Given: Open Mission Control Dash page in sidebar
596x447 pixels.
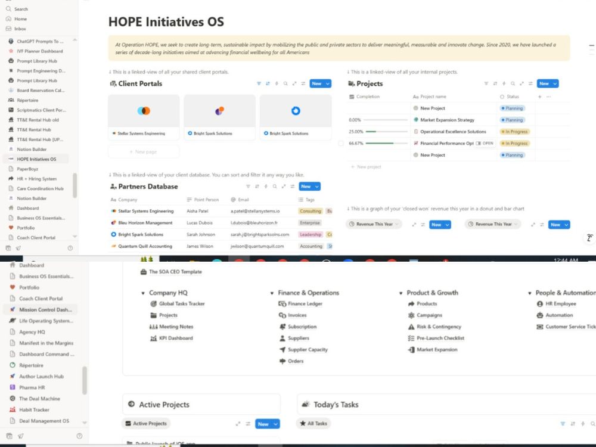Looking at the screenshot, I should 41,309.
